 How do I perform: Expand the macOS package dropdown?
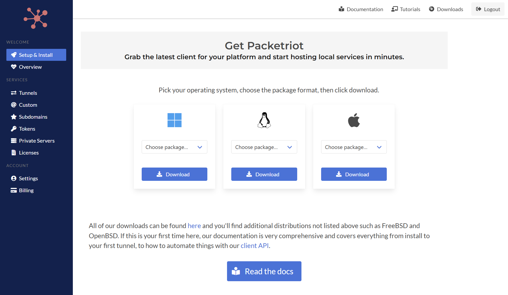pos(354,147)
